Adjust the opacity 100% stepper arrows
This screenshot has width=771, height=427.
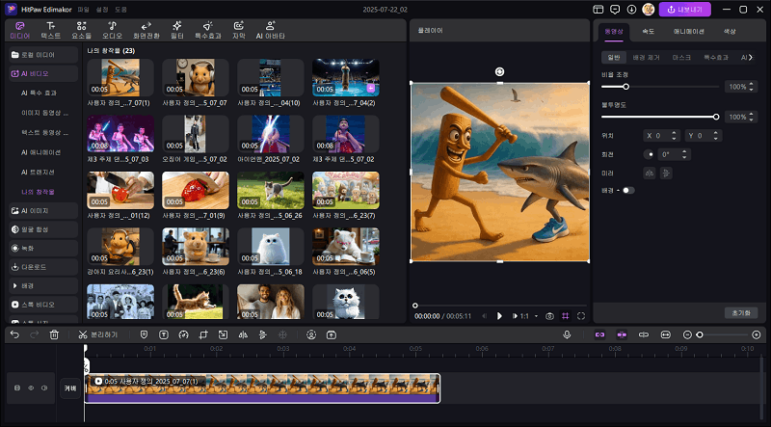tap(752, 117)
